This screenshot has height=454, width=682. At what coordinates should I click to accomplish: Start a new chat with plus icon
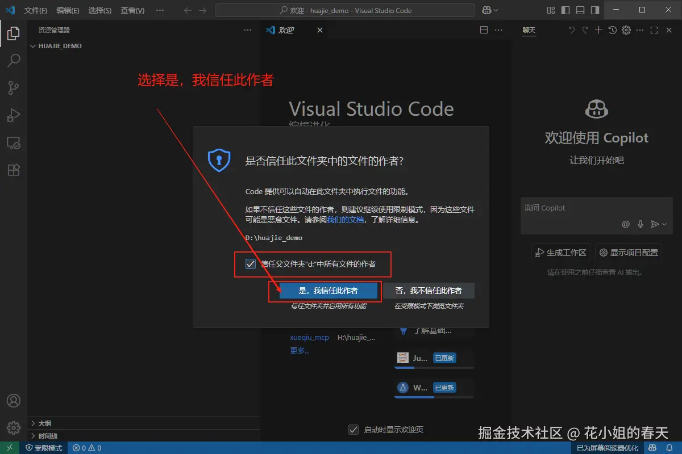[x=598, y=30]
